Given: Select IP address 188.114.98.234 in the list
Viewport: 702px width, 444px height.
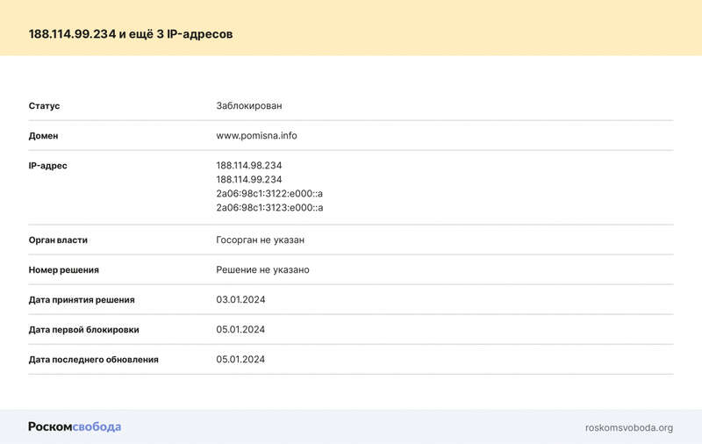Looking at the screenshot, I should 249,165.
